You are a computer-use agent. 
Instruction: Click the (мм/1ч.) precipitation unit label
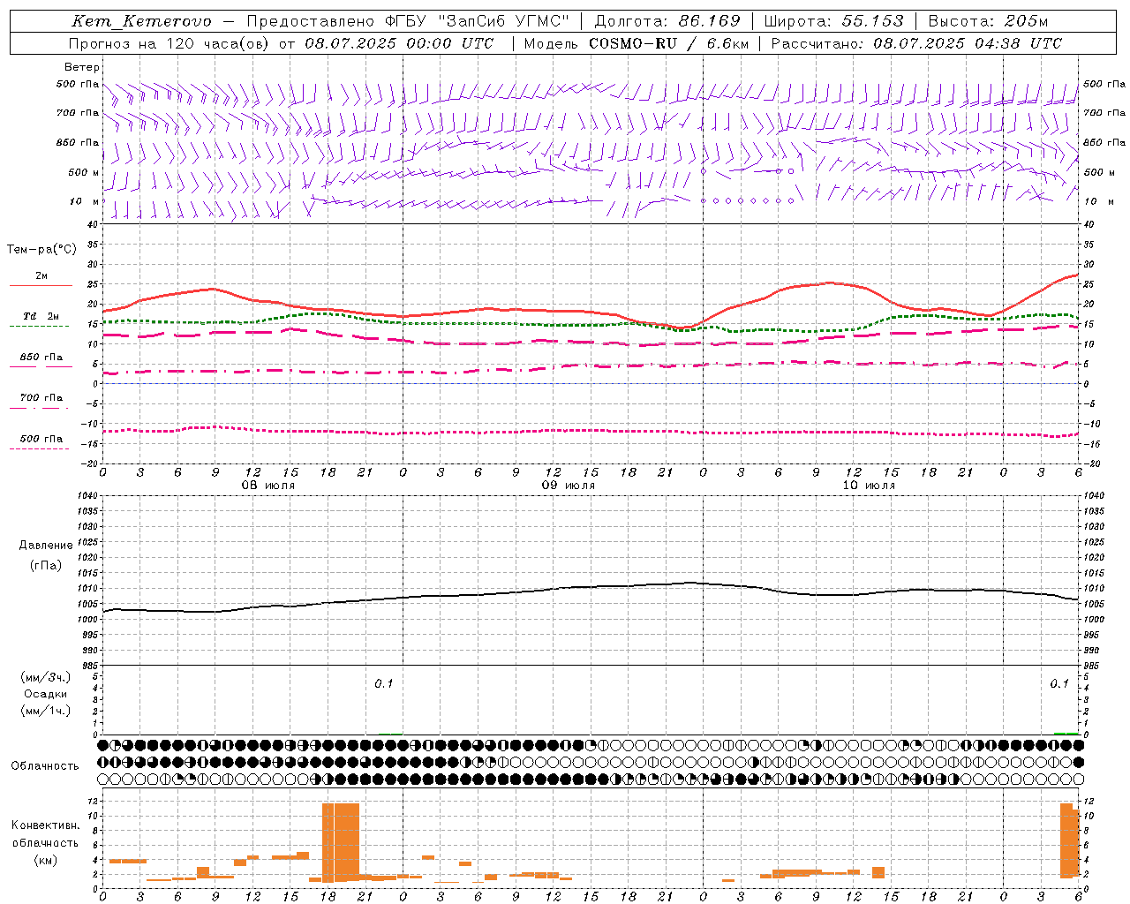point(46,711)
